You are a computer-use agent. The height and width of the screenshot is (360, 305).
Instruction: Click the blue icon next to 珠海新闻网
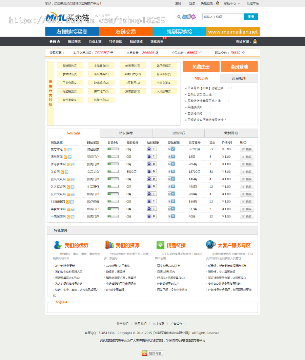(x=73, y=164)
